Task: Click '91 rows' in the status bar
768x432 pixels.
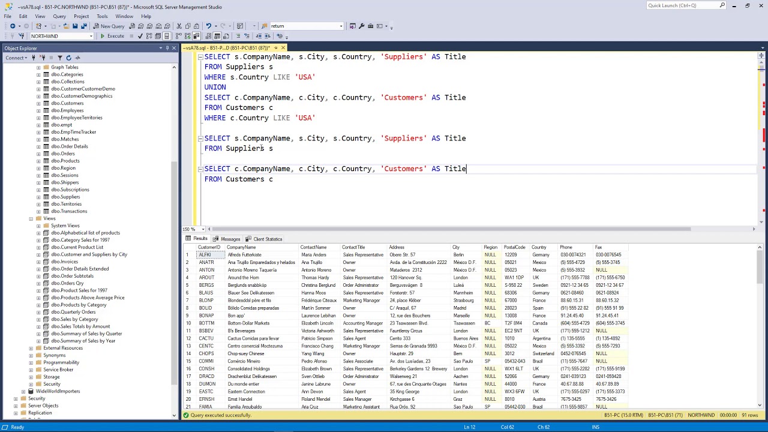Action: pyautogui.click(x=749, y=415)
